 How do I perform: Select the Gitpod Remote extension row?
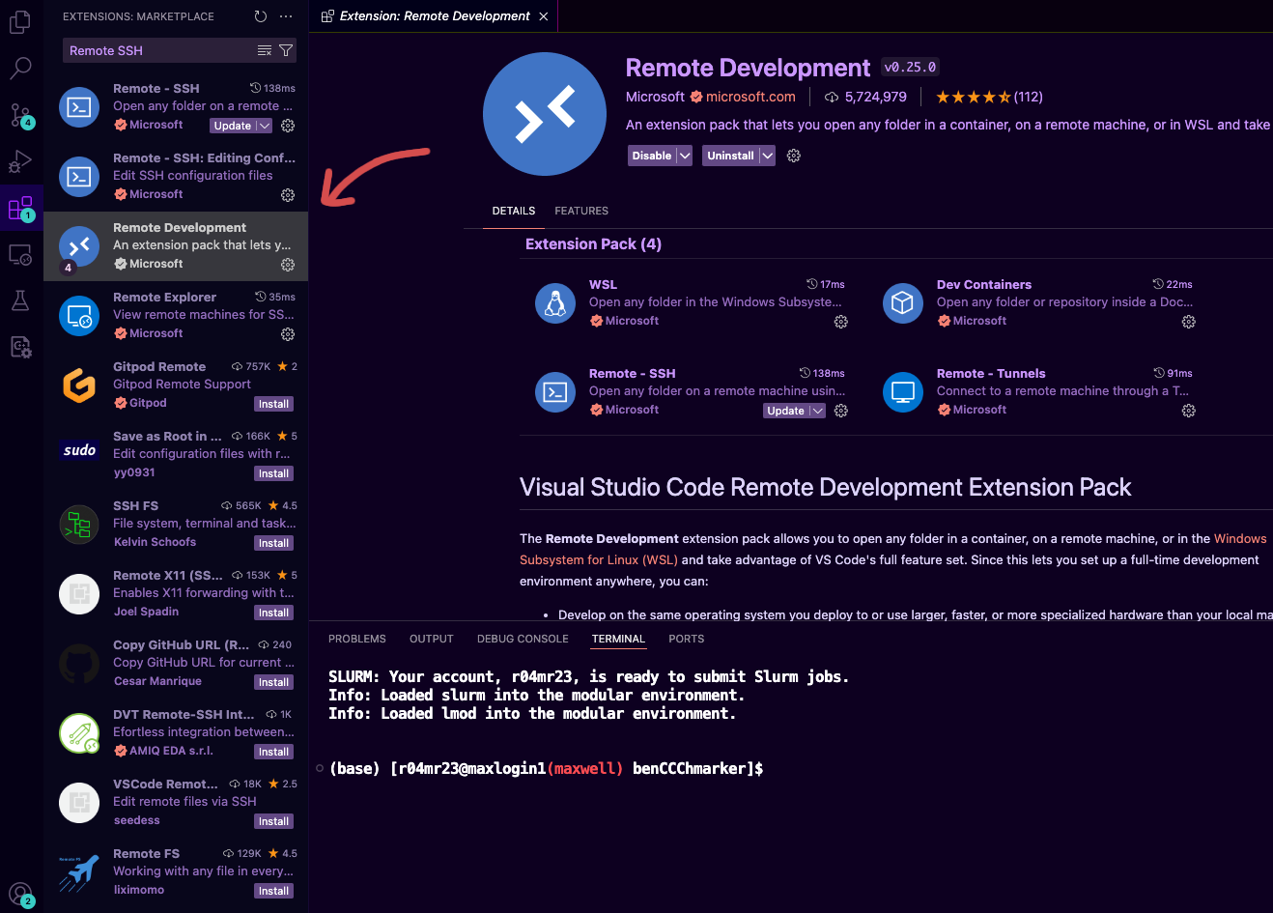(x=176, y=385)
